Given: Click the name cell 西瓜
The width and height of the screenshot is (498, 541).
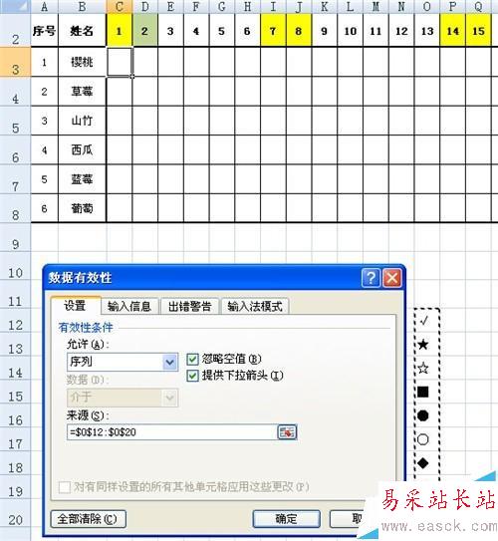Looking at the screenshot, I should coord(82,150).
